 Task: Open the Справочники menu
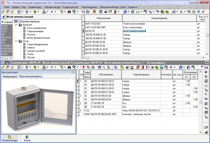(35, 7)
